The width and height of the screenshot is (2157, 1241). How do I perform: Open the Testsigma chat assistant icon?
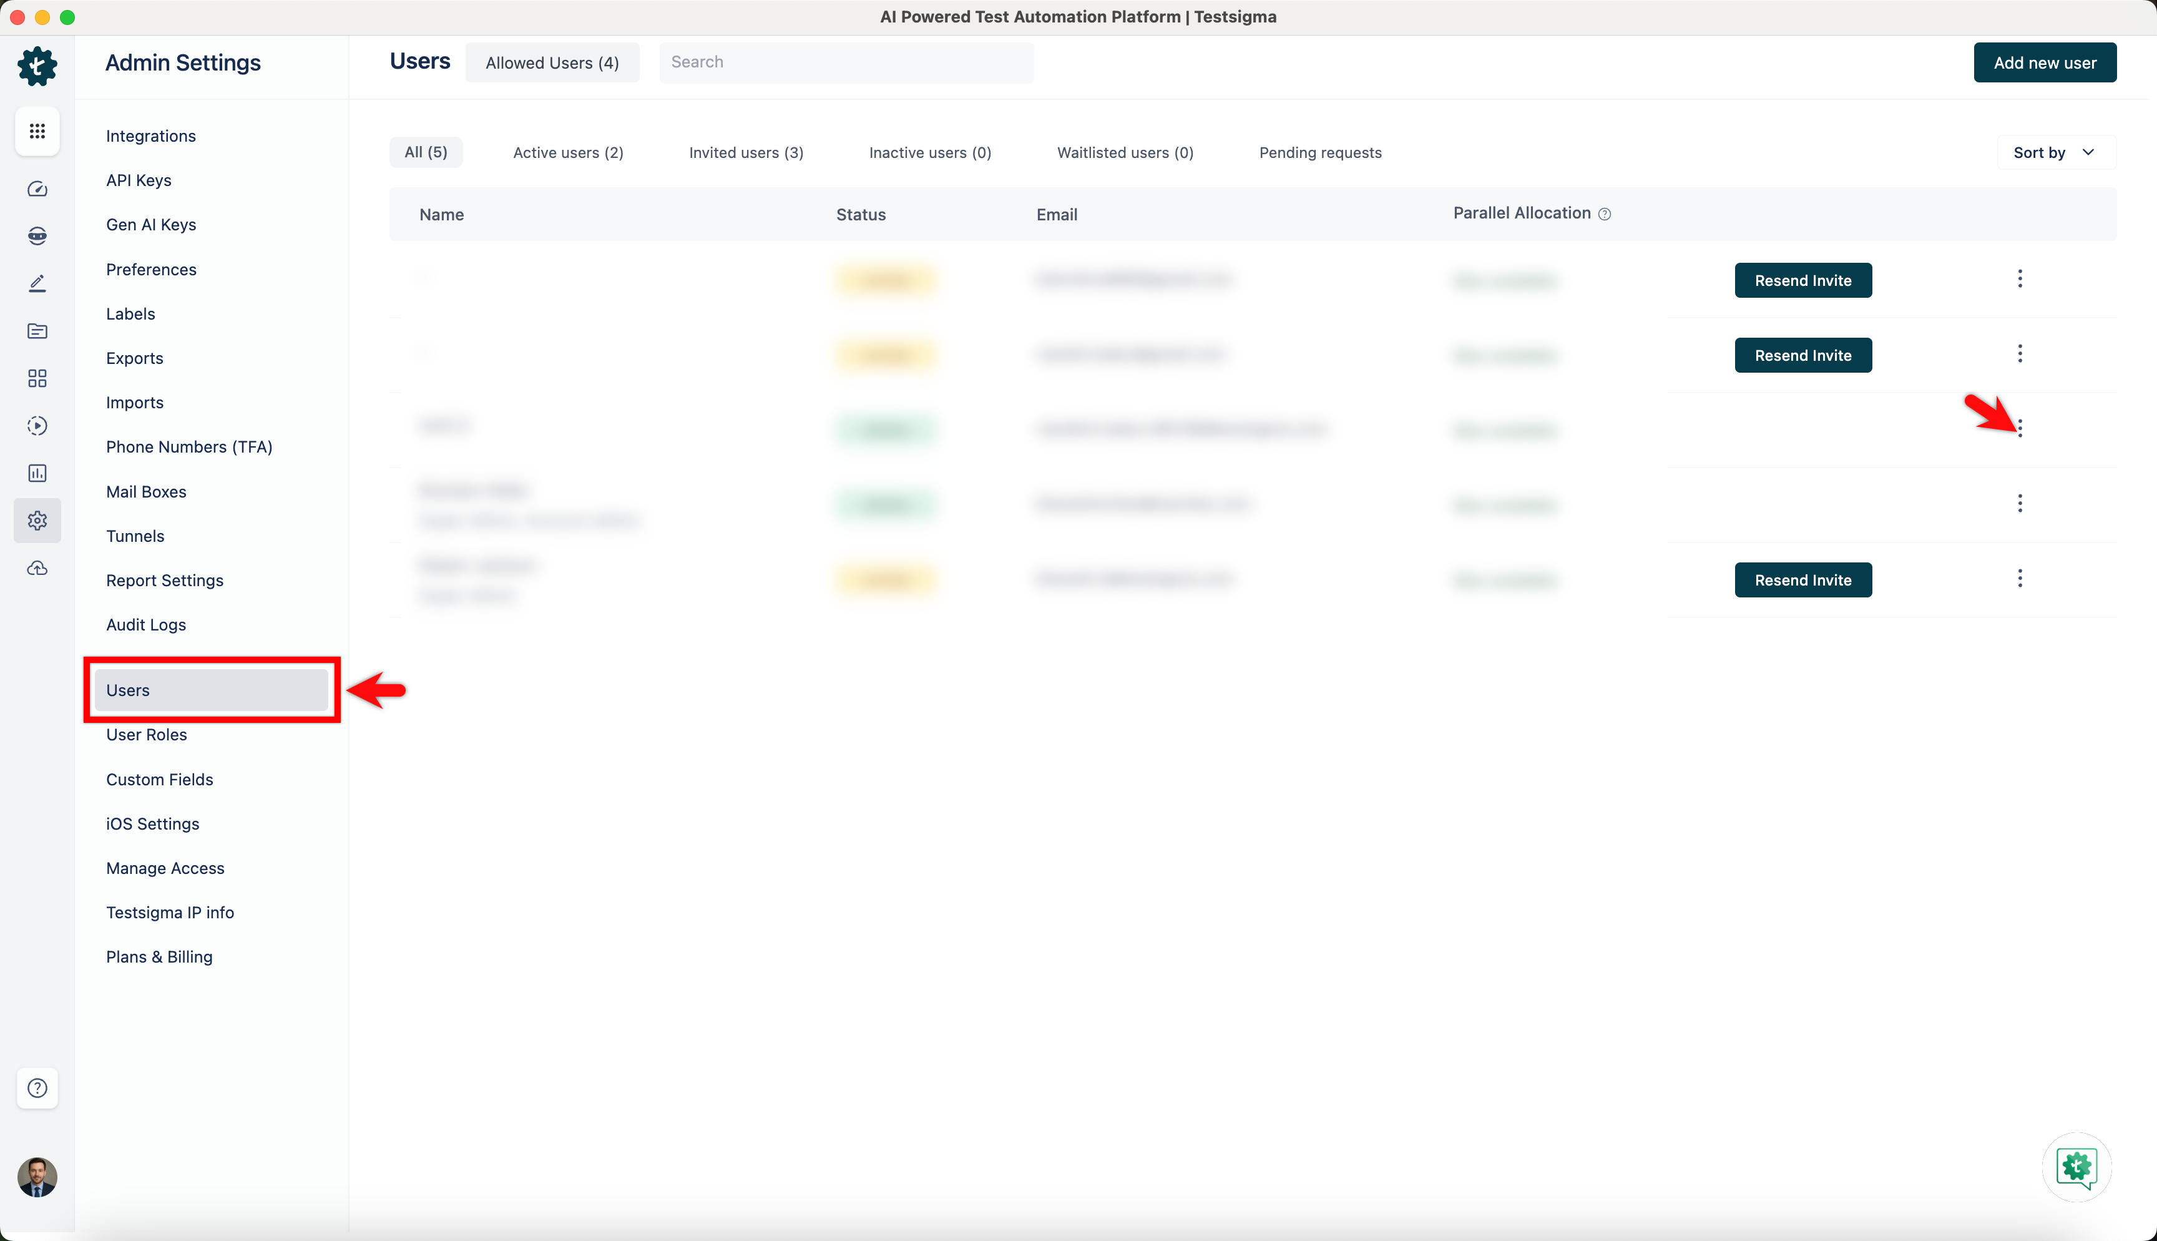(2076, 1167)
